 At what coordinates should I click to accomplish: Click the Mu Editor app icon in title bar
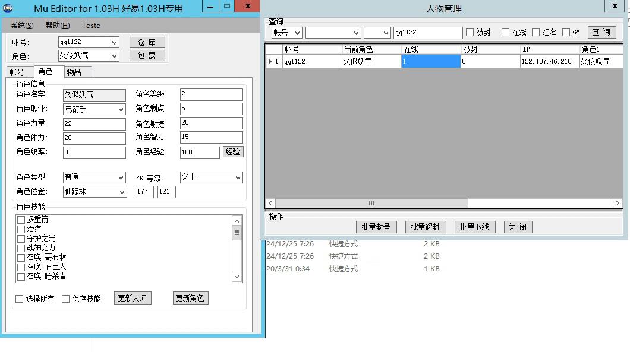(8, 8)
